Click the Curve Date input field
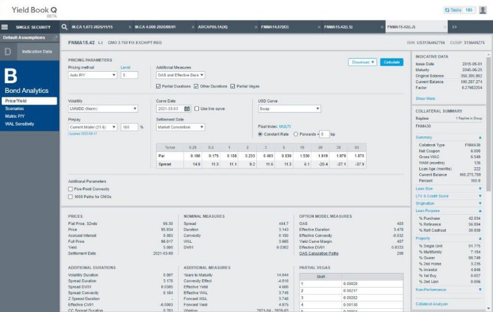 pyautogui.click(x=170, y=109)
